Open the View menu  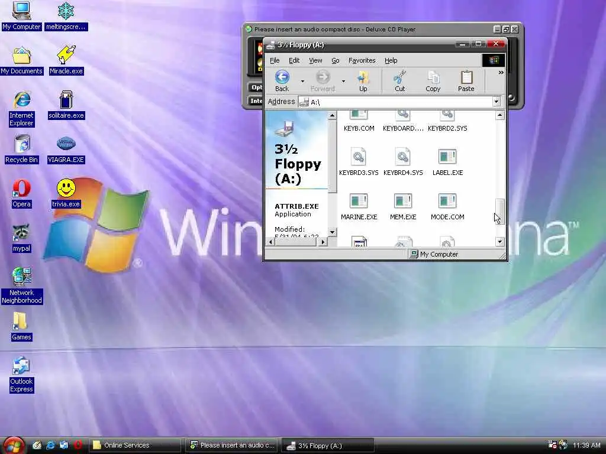pyautogui.click(x=315, y=61)
